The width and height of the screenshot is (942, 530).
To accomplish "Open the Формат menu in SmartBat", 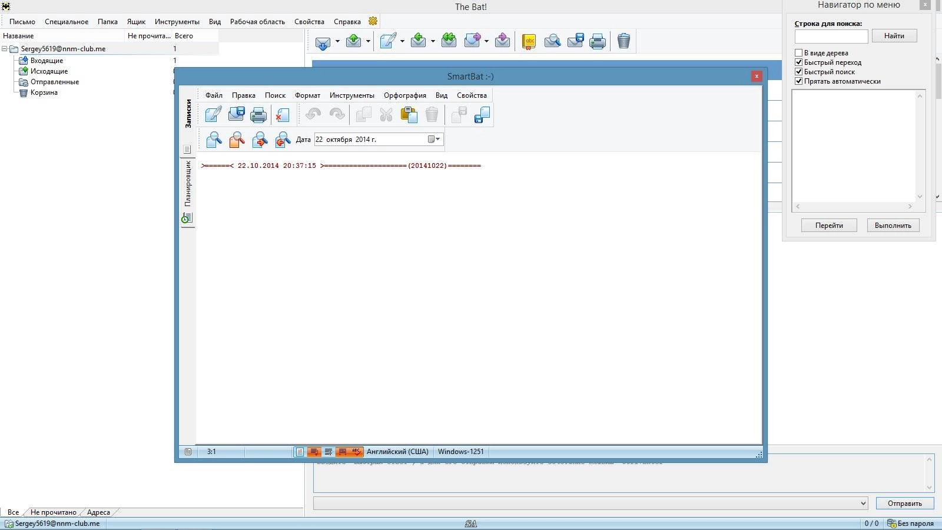I will coord(307,95).
